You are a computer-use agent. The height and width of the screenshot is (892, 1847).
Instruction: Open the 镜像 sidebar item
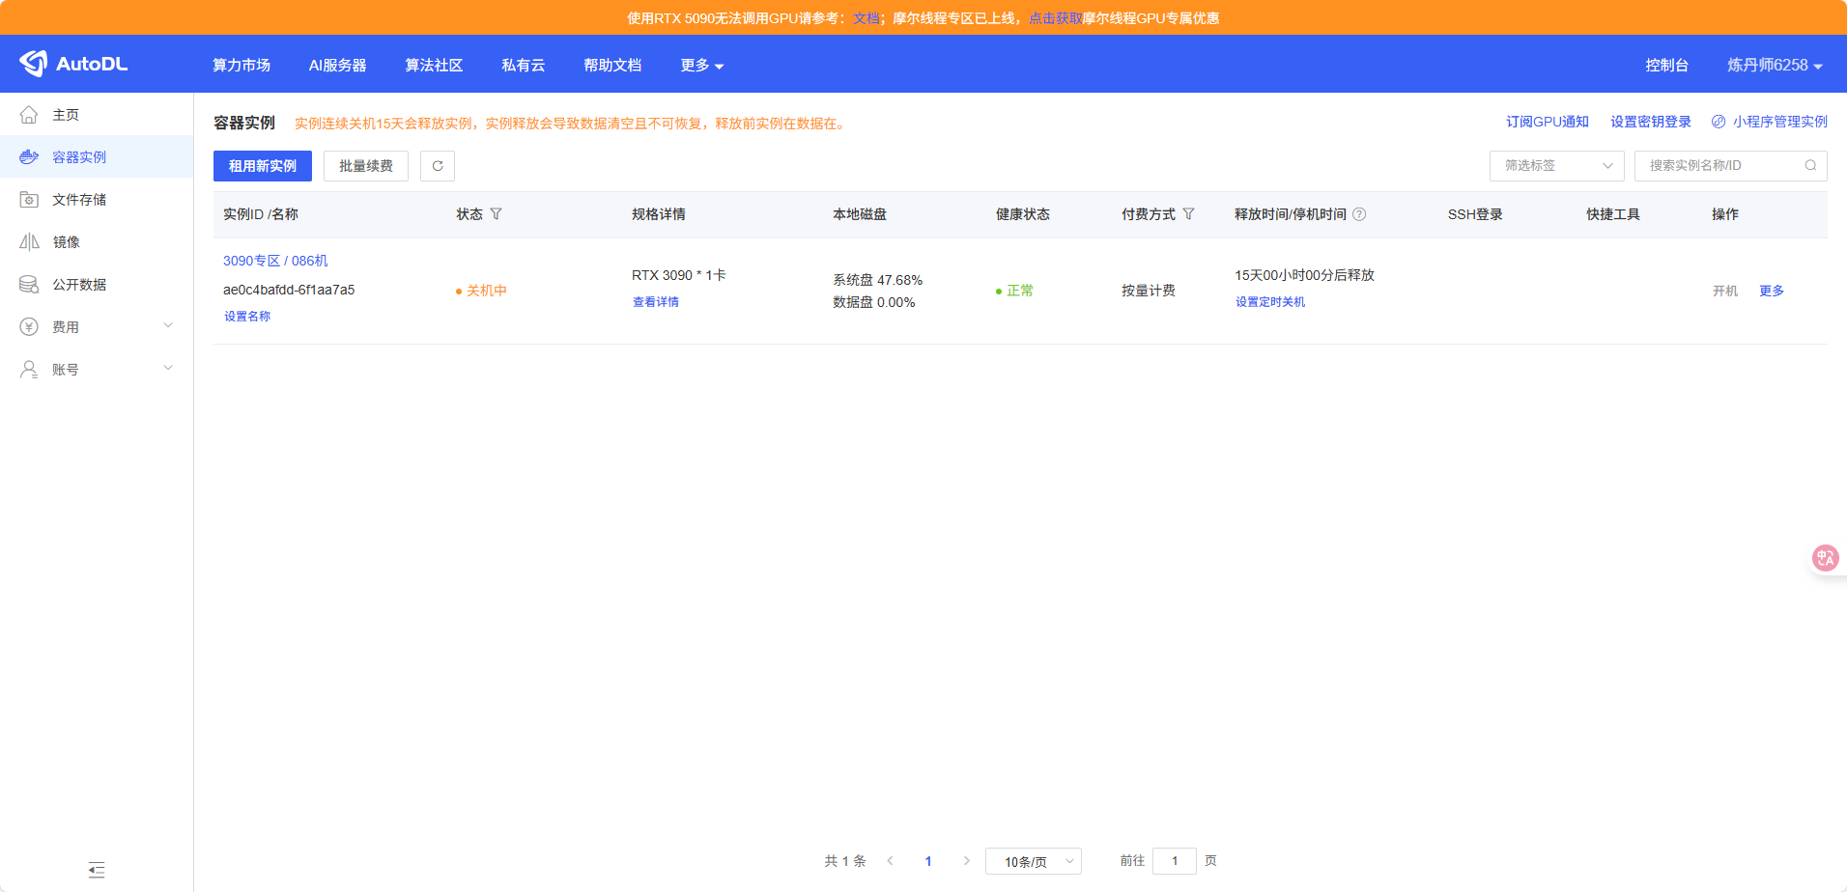[66, 242]
